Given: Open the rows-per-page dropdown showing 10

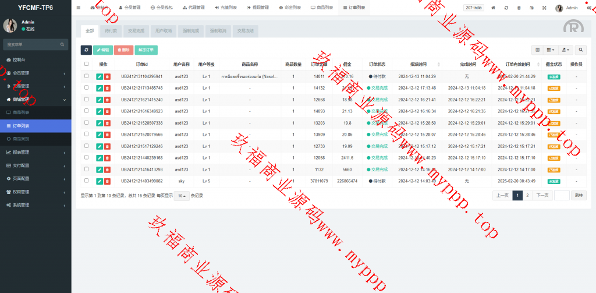Looking at the screenshot, I should [x=182, y=196].
